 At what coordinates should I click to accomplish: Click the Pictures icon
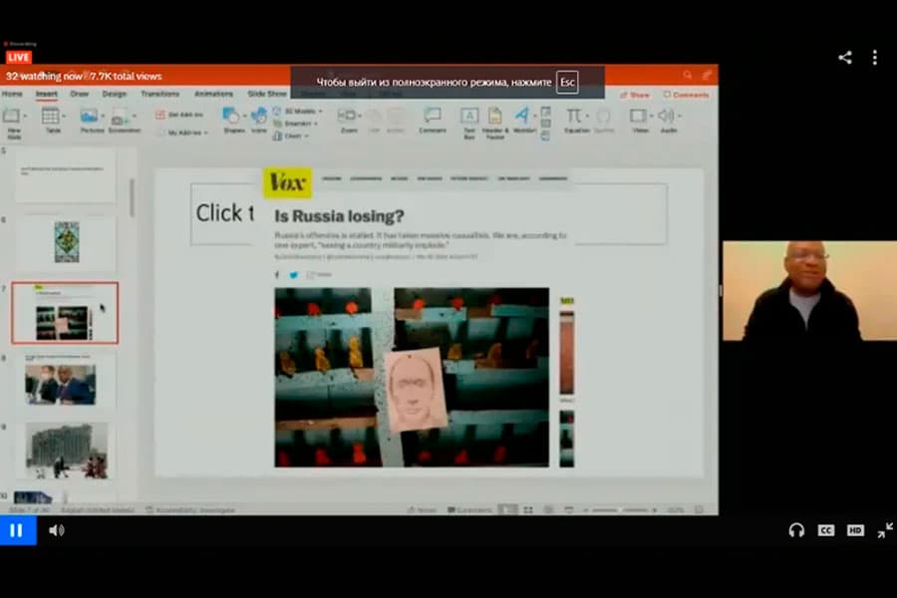(x=89, y=117)
